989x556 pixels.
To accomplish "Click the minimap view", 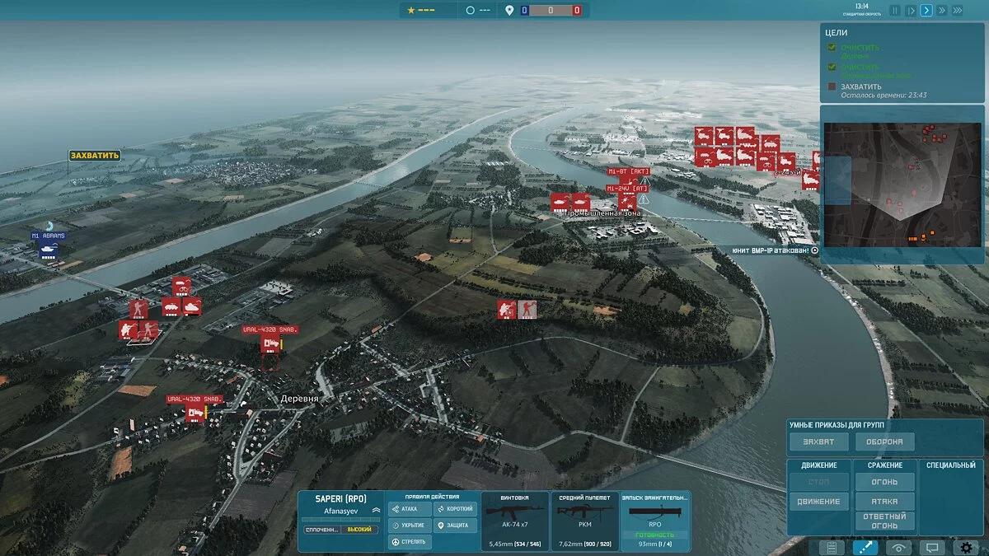I will click(x=902, y=185).
